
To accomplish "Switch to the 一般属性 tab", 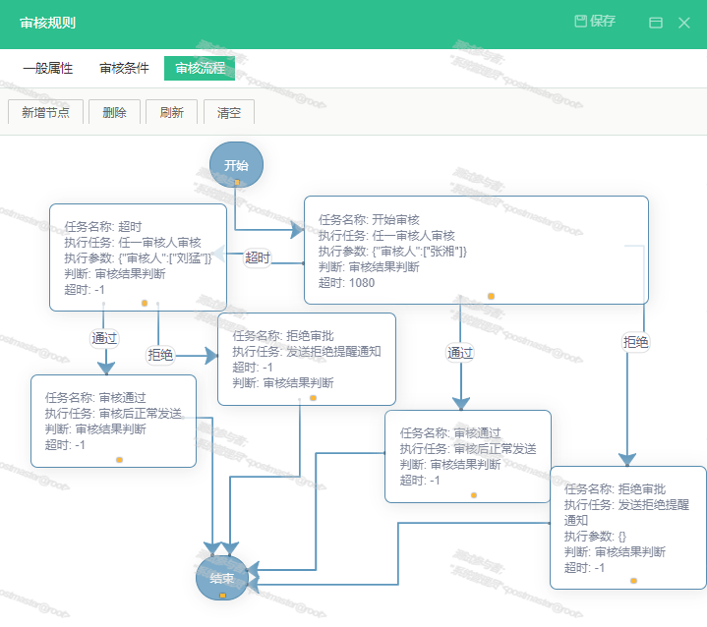I will (47, 69).
